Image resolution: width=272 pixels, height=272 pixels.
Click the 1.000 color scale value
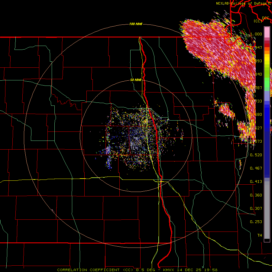pos(256,34)
